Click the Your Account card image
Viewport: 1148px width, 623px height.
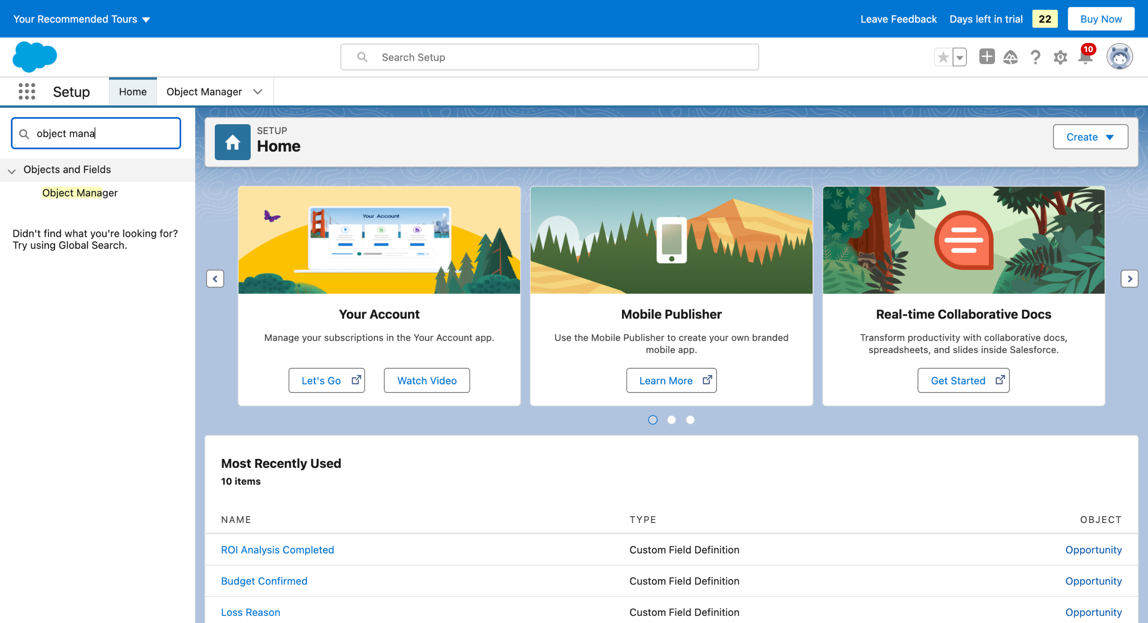379,240
